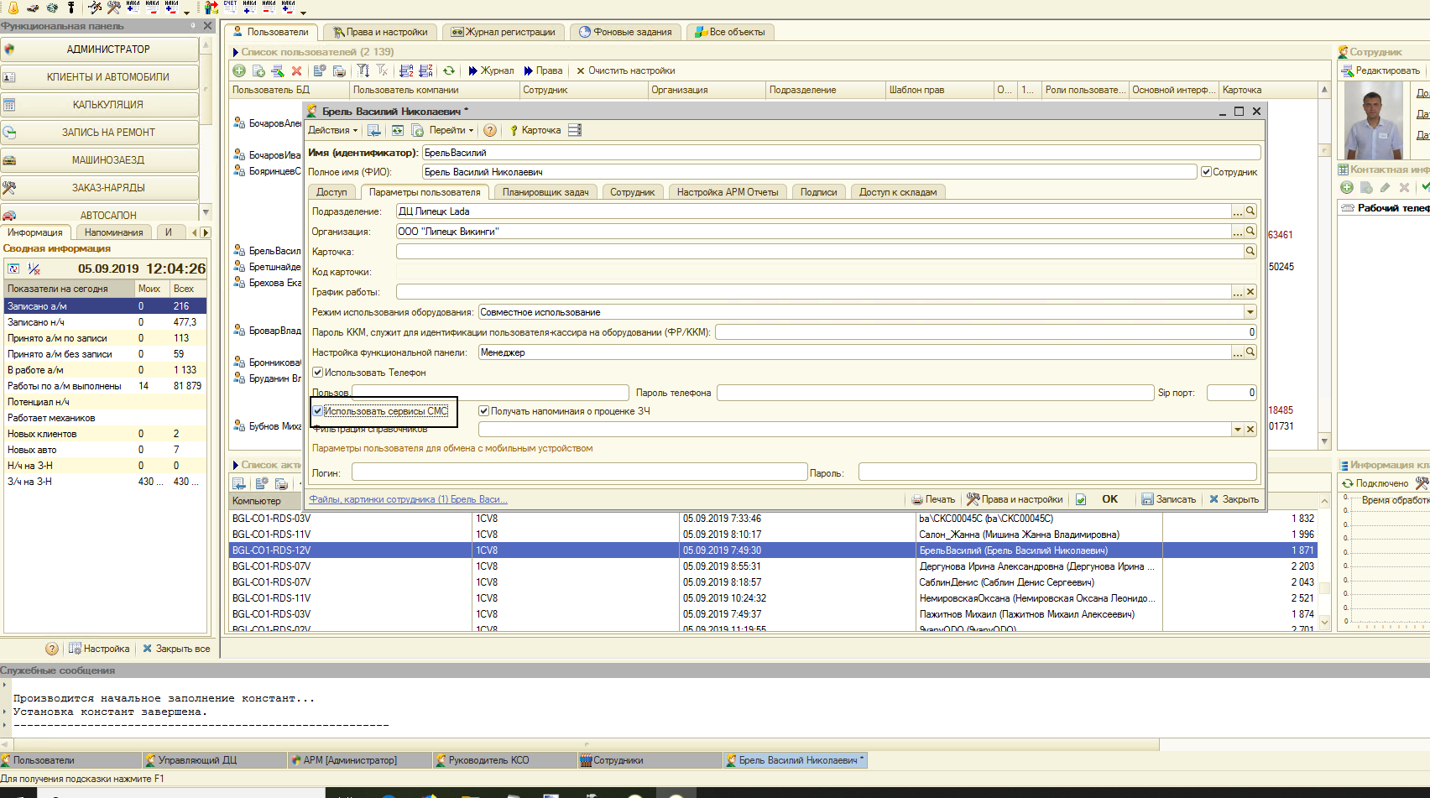Click the employee photo thumbnail
Image resolution: width=1430 pixels, height=798 pixels.
coord(1373,122)
